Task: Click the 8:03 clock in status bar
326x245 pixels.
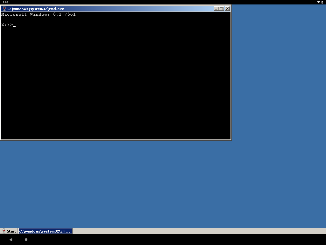Action: click(x=5, y=2)
